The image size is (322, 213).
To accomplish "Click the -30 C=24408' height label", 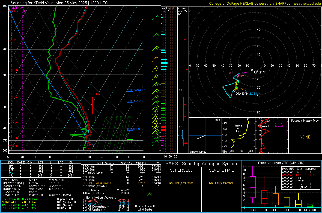I will [x=136, y=90].
